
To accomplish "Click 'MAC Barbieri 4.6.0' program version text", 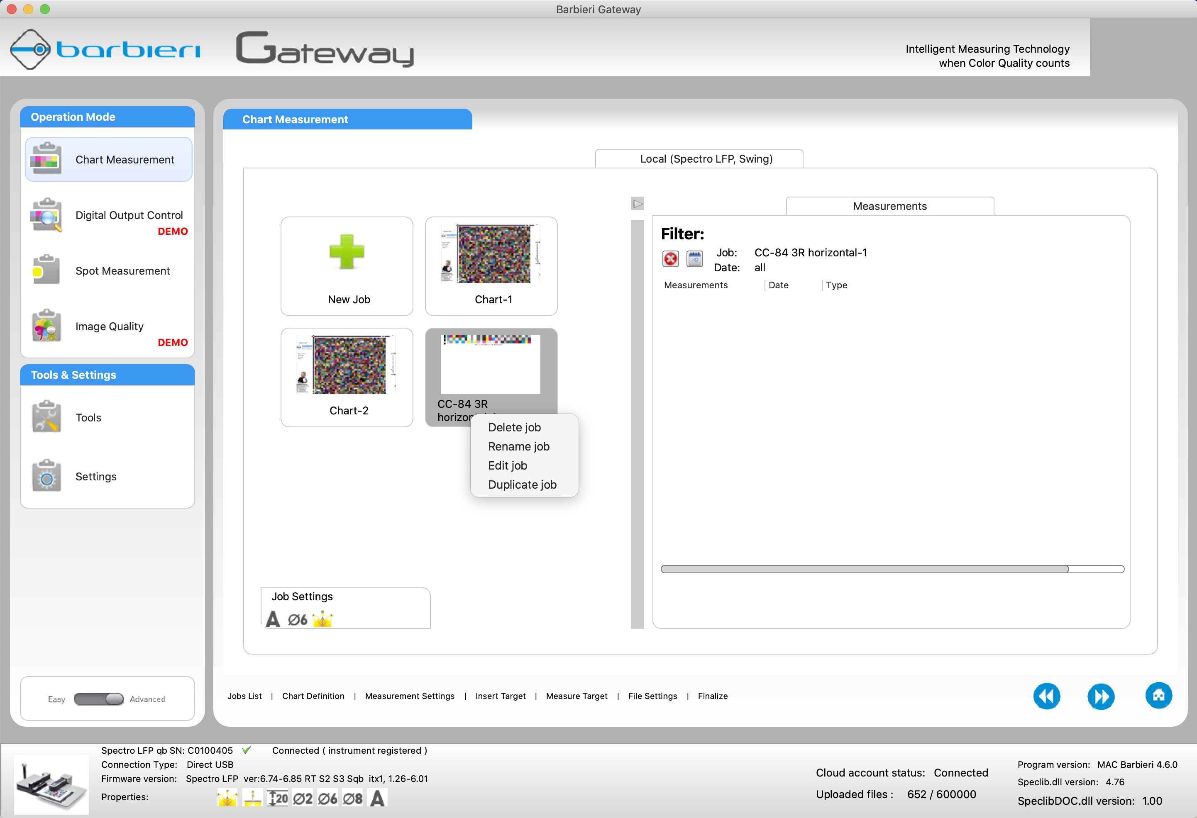I will point(1137,764).
